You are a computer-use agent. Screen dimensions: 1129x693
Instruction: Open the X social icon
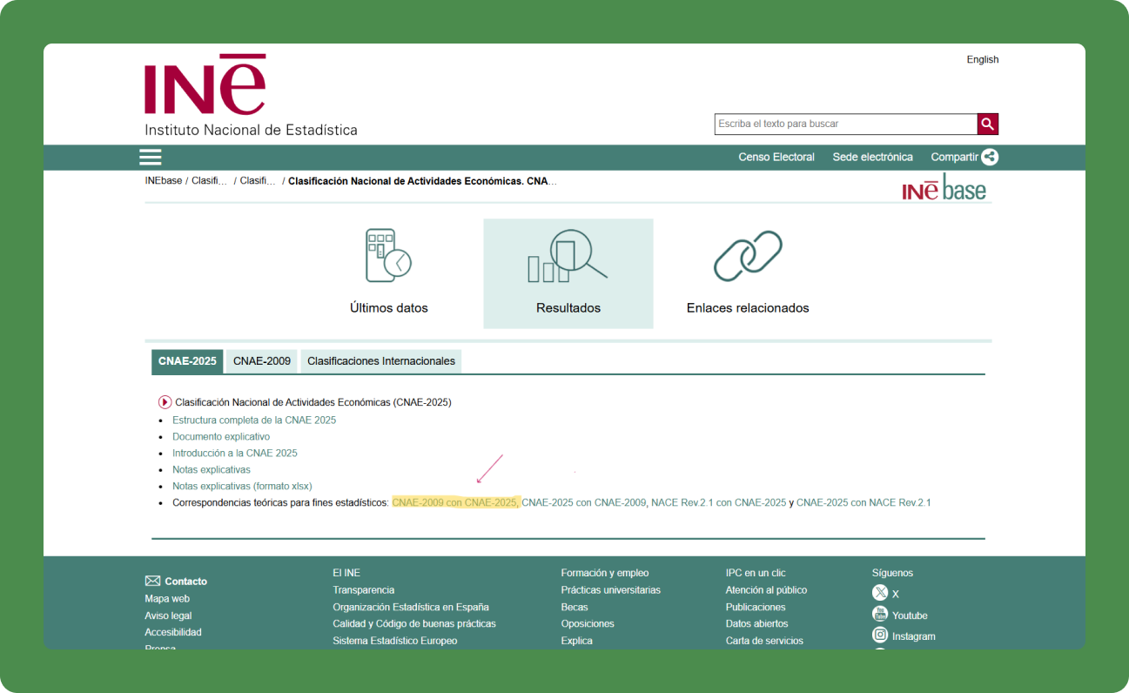[880, 593]
